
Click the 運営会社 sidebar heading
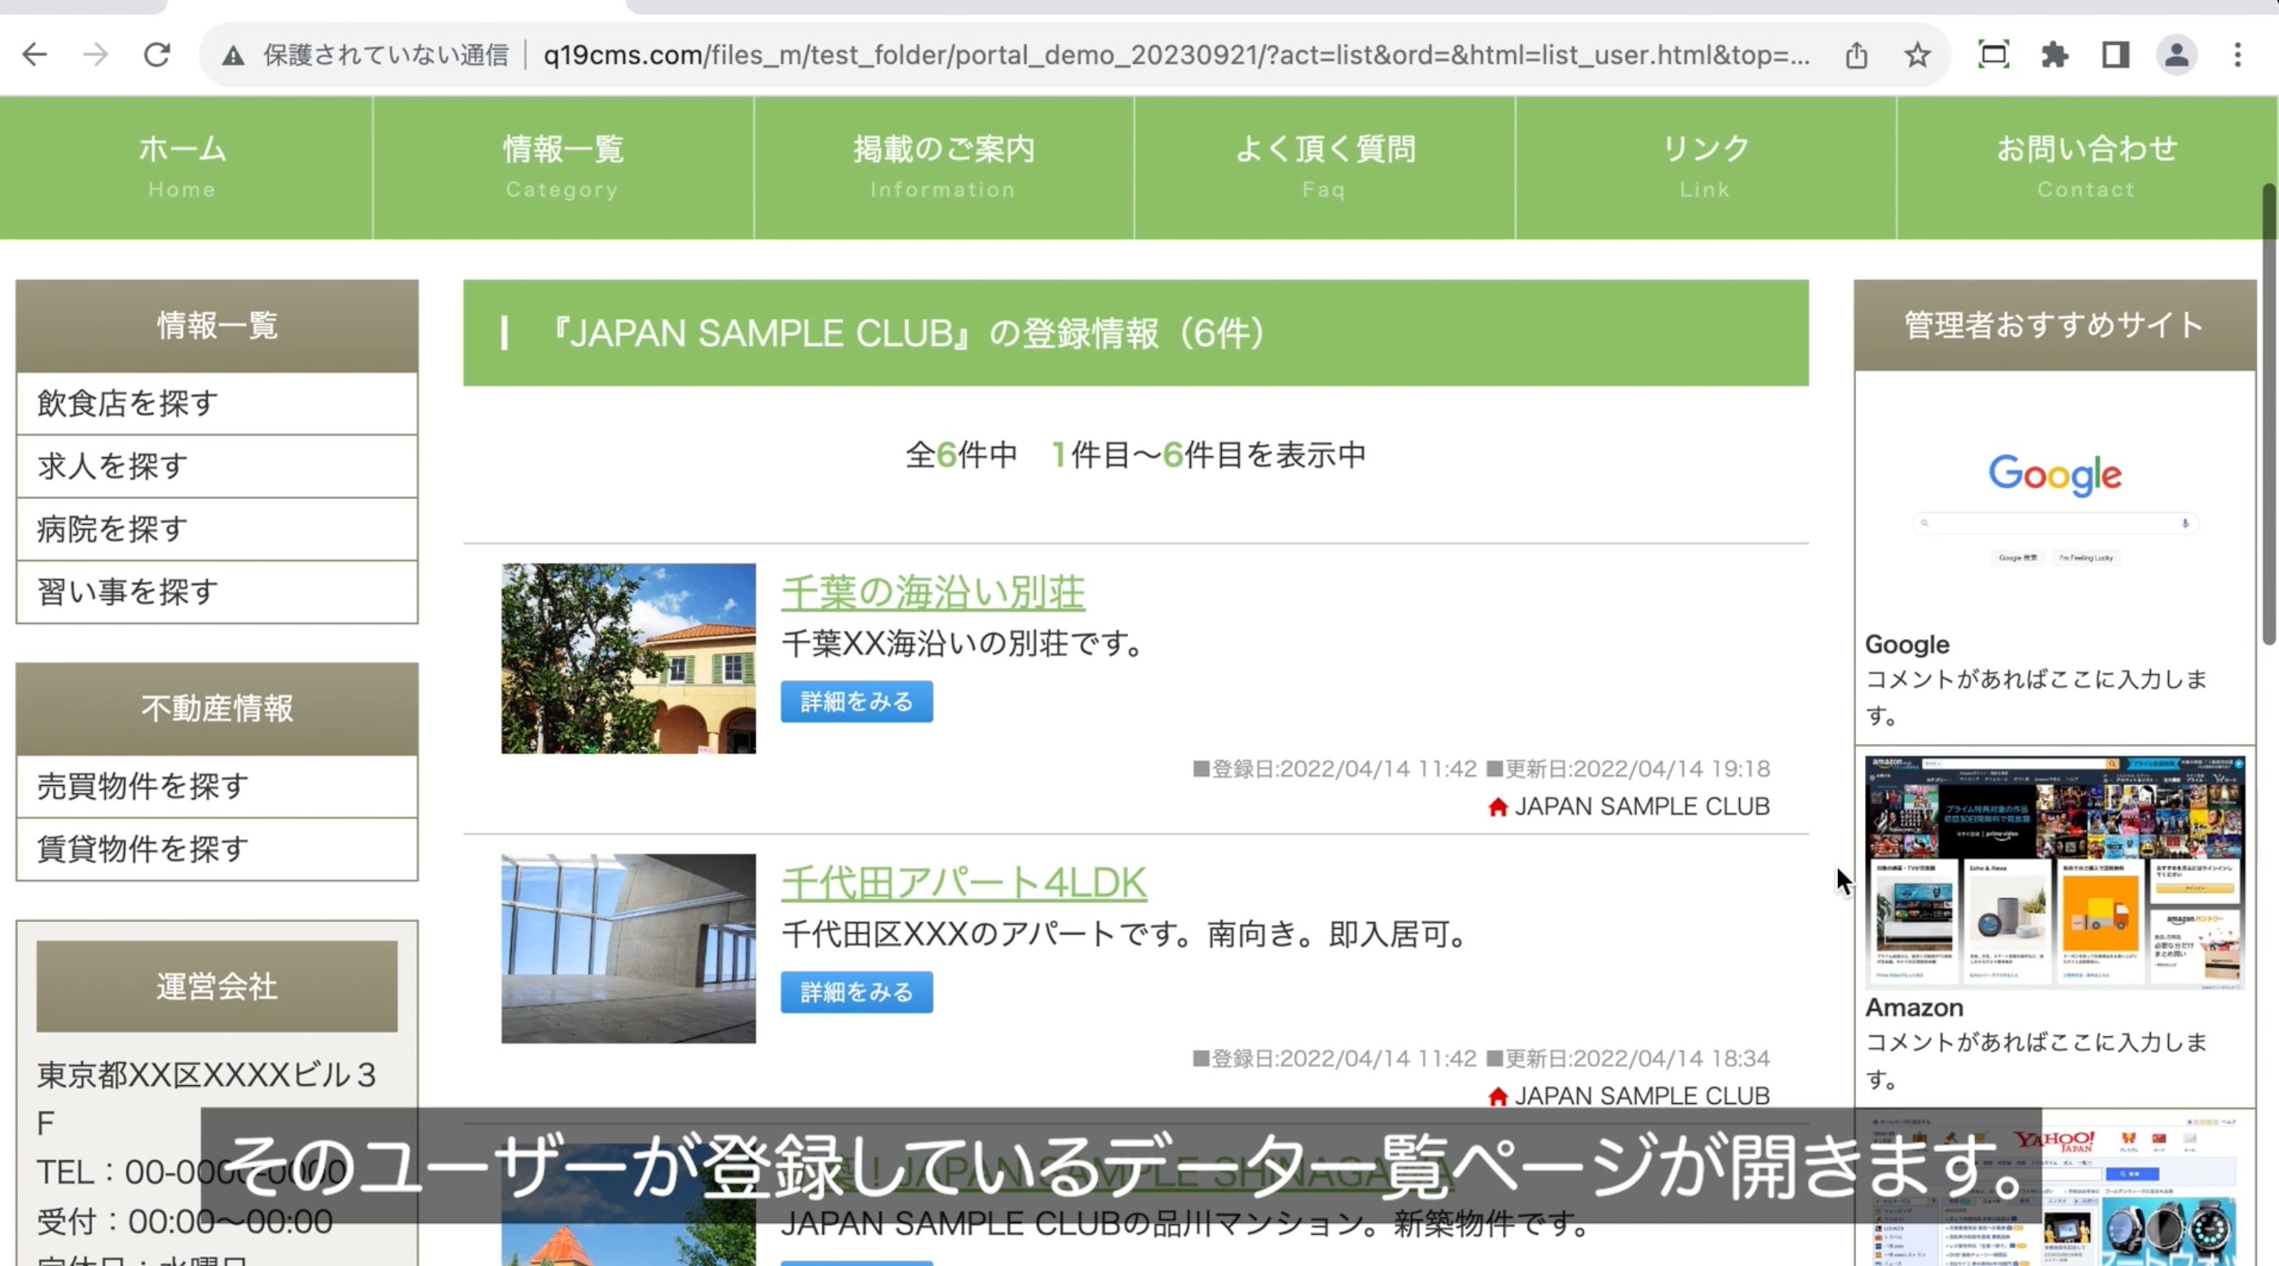(x=217, y=986)
